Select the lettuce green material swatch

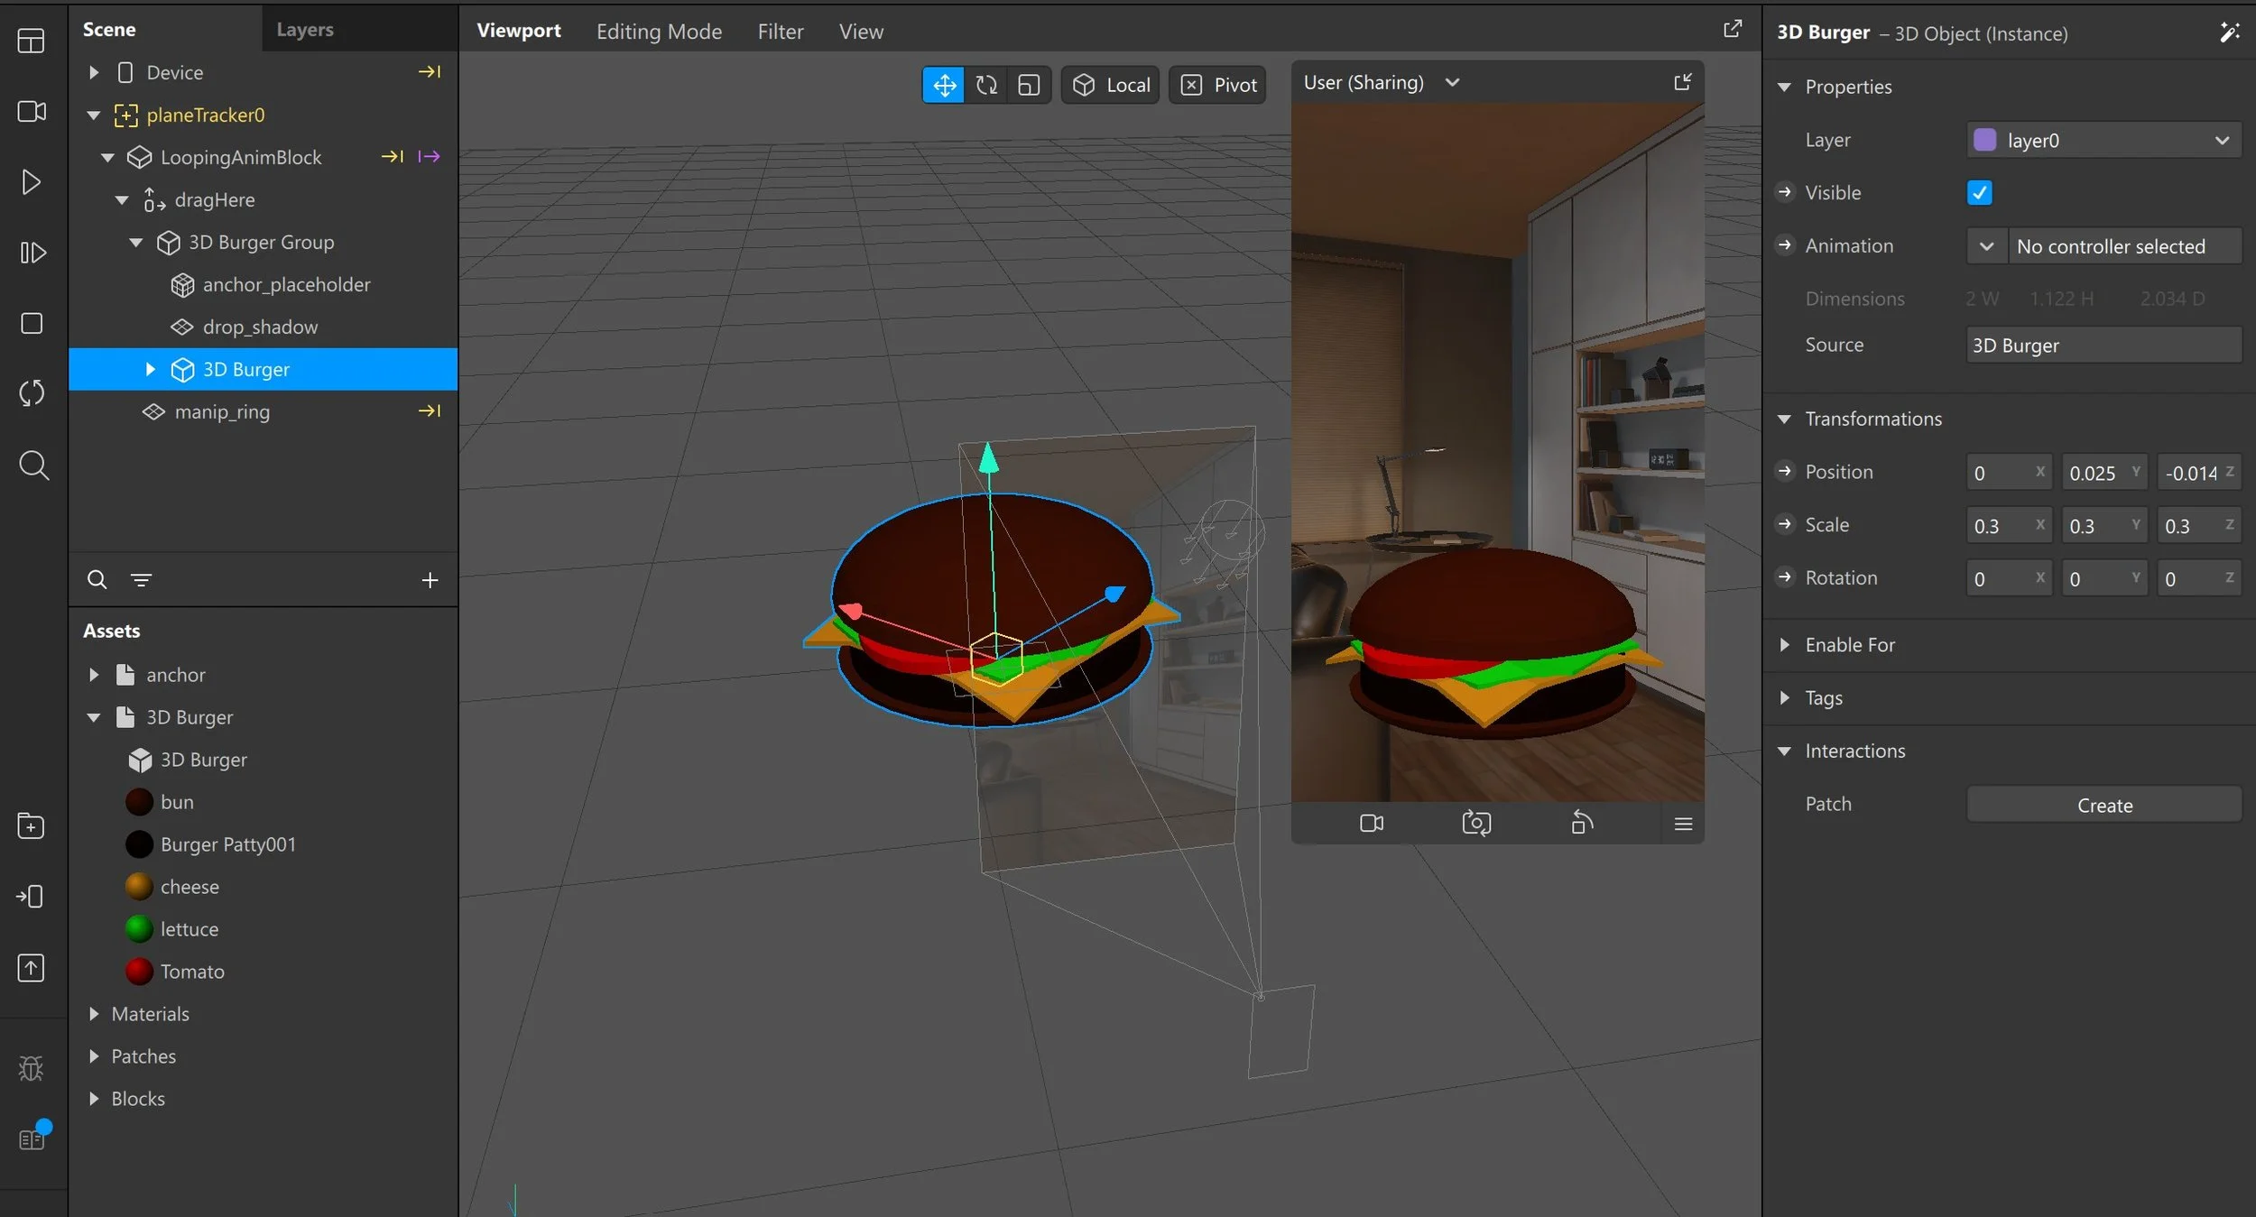coord(139,929)
